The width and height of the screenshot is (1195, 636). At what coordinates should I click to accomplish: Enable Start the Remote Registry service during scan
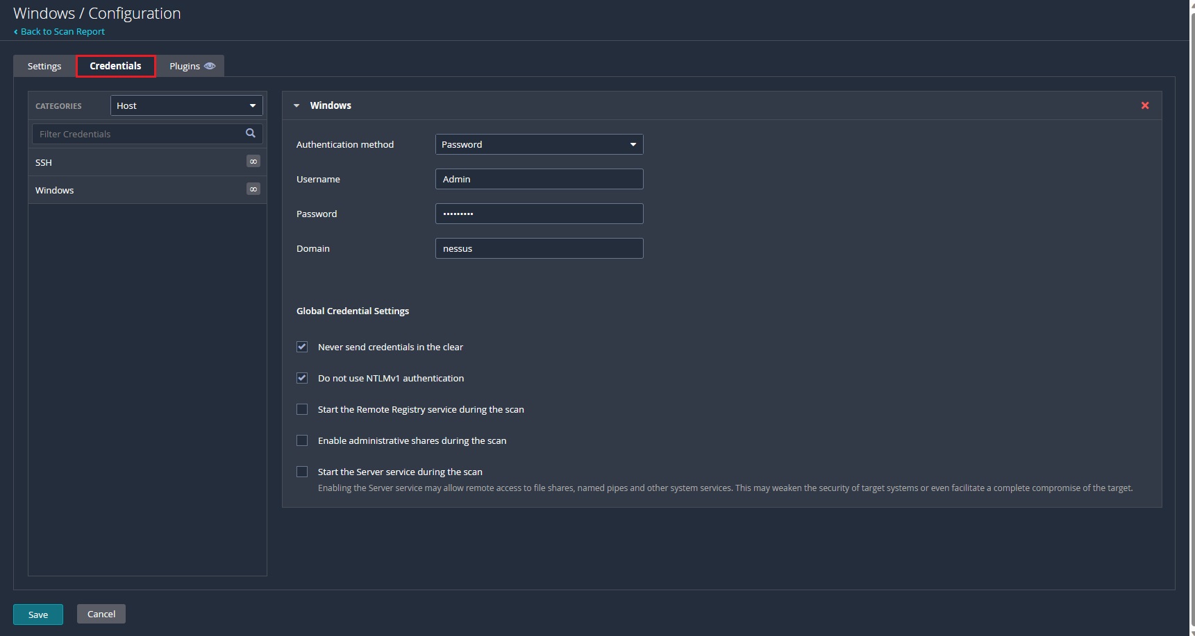[x=302, y=409]
